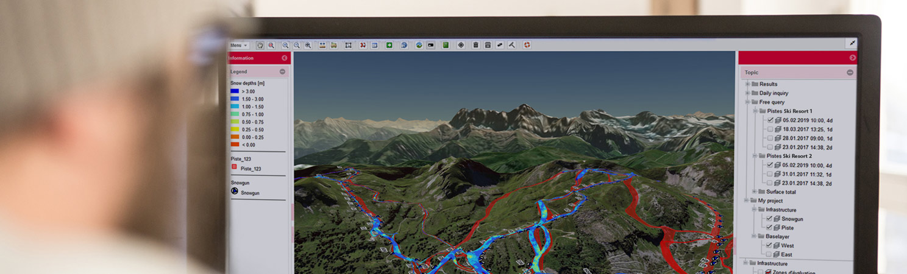Collapse the Information panel with arrow
Image resolution: width=907 pixels, height=274 pixels.
284,58
